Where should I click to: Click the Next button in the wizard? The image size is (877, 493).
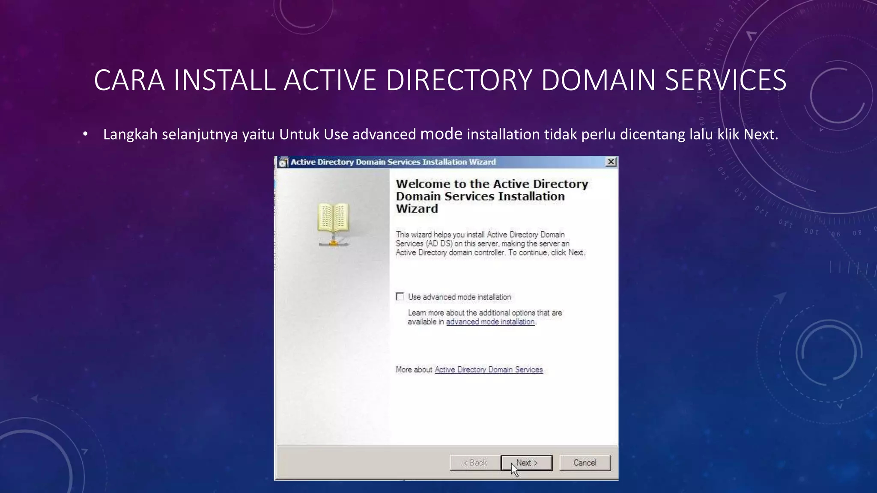click(526, 463)
